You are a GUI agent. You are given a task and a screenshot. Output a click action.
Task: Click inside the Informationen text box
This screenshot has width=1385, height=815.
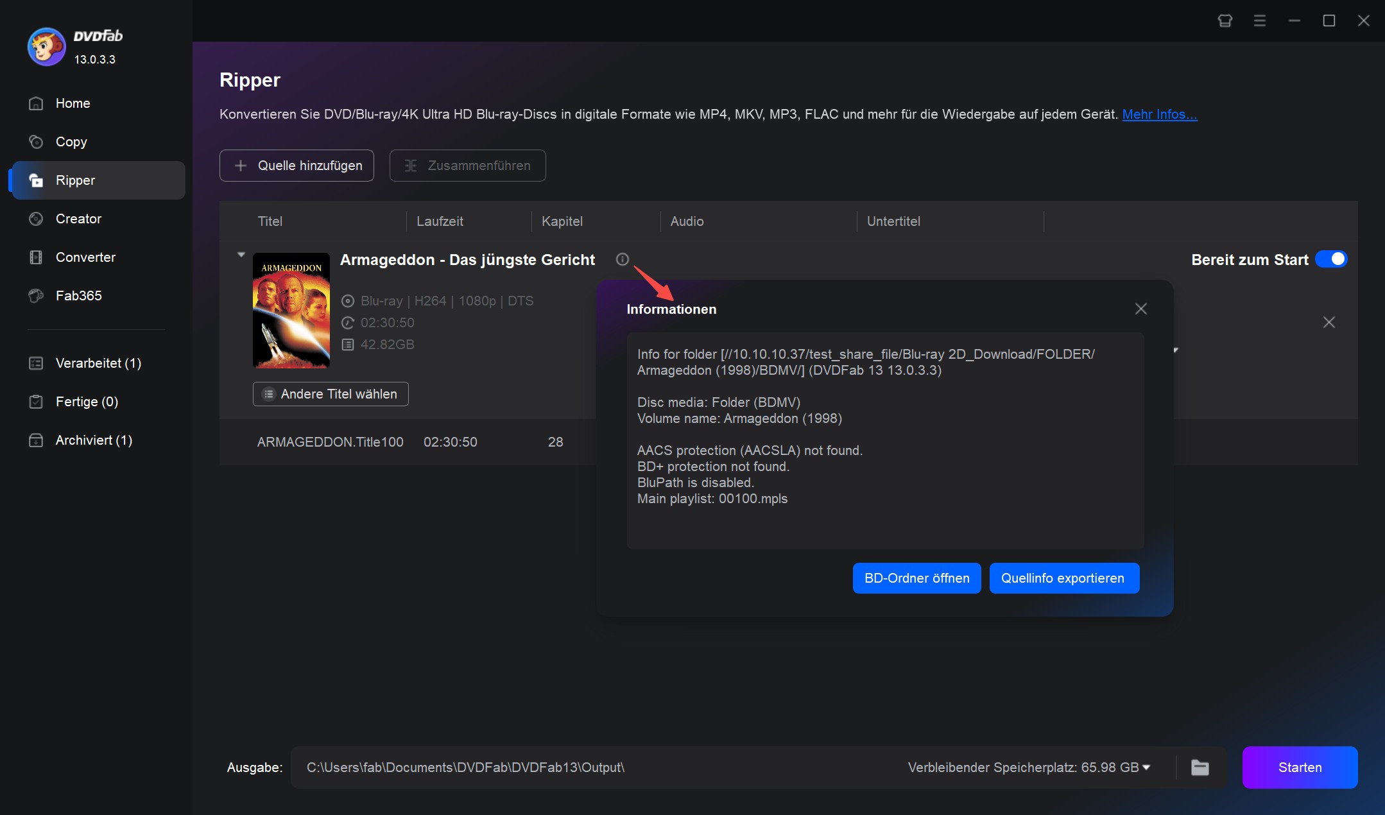pos(885,441)
